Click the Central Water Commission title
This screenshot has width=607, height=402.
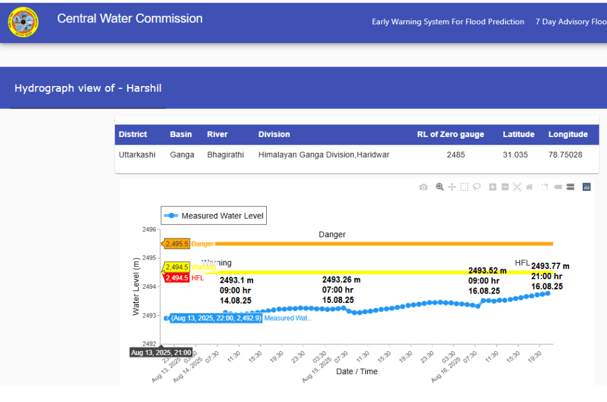[130, 18]
